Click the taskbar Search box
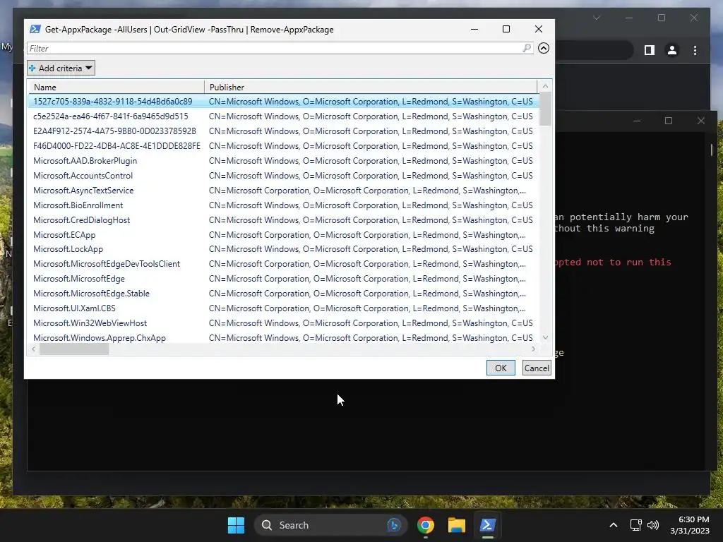 (330, 525)
